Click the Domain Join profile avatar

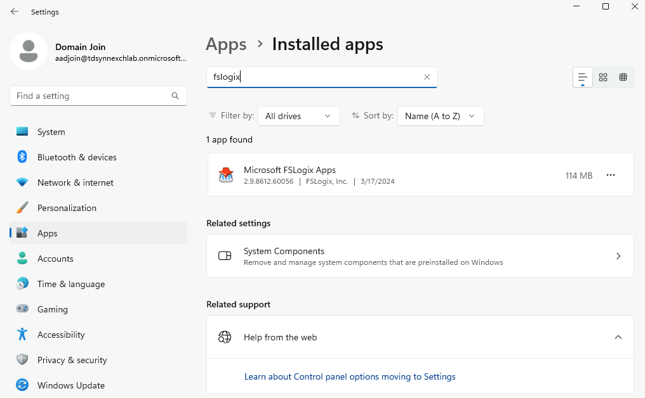tap(29, 51)
